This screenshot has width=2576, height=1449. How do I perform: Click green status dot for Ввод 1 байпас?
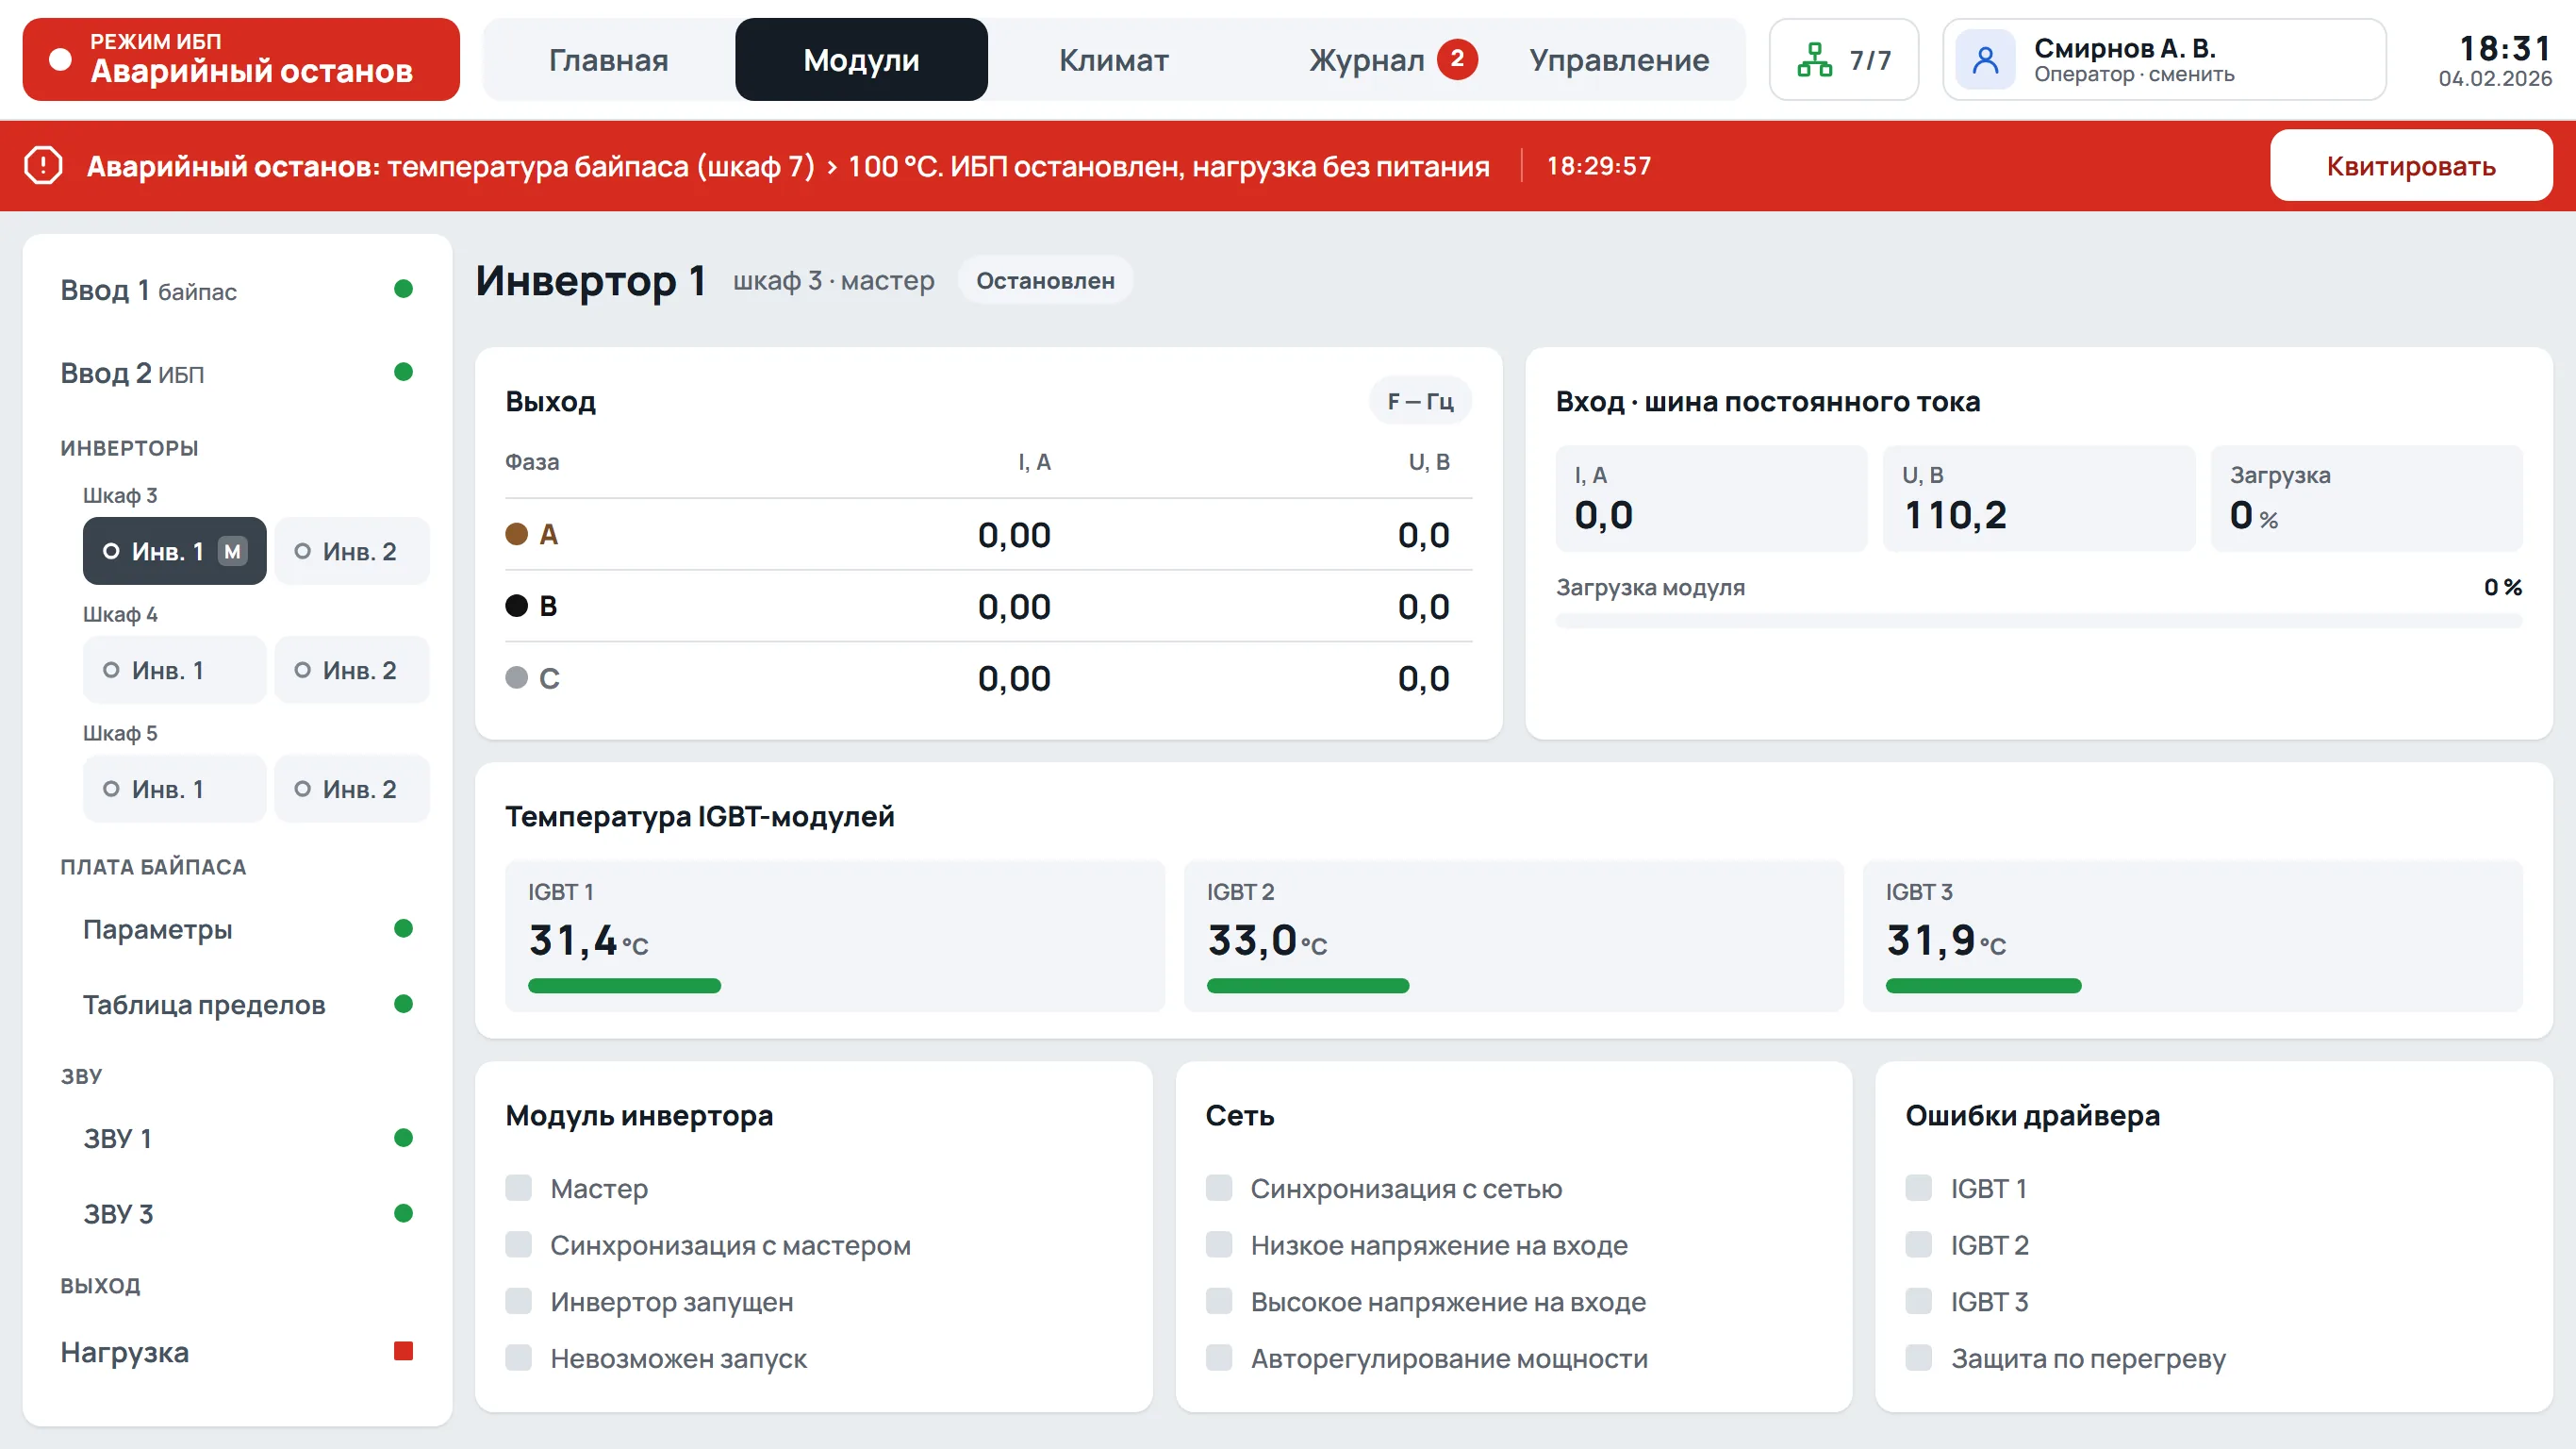tap(403, 290)
